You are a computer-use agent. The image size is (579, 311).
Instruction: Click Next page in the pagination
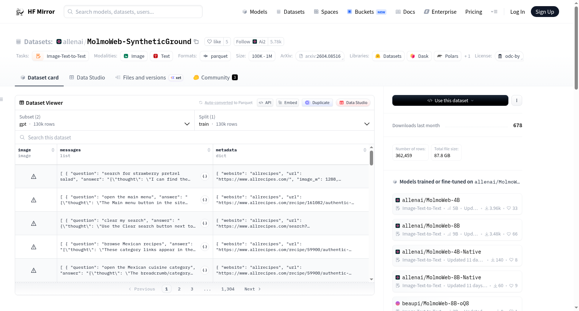click(252, 289)
